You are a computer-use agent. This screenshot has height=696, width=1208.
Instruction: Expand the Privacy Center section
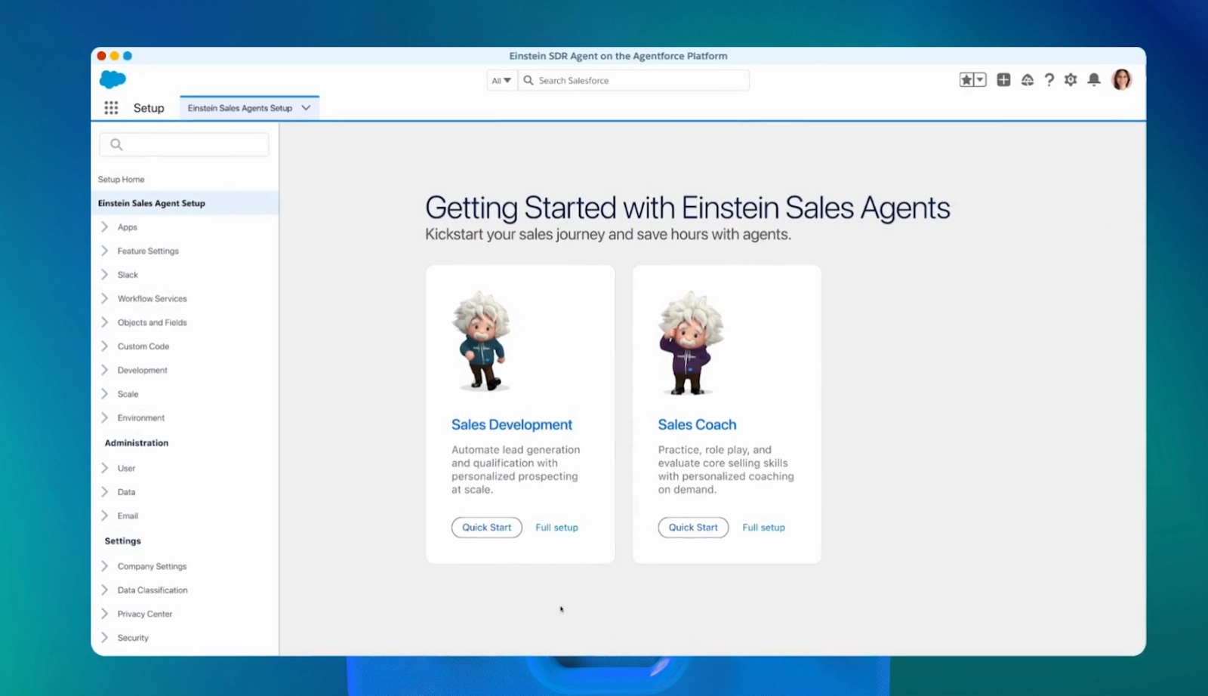click(105, 614)
